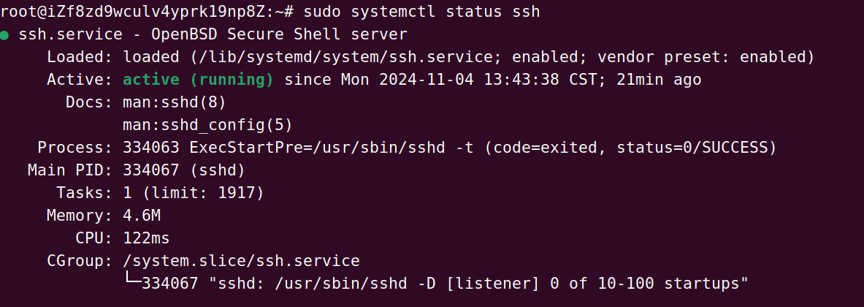Click the /system.slice/ssh.service CGroup path
This screenshot has width=864, height=307.
[241, 261]
